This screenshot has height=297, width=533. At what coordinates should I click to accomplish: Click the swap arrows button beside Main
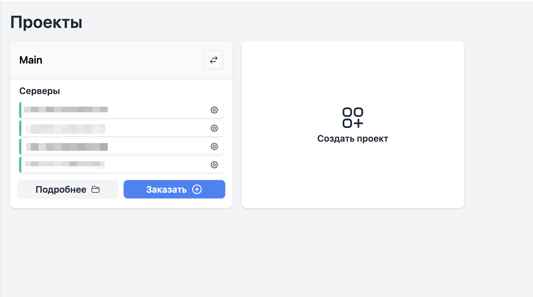[x=214, y=60]
